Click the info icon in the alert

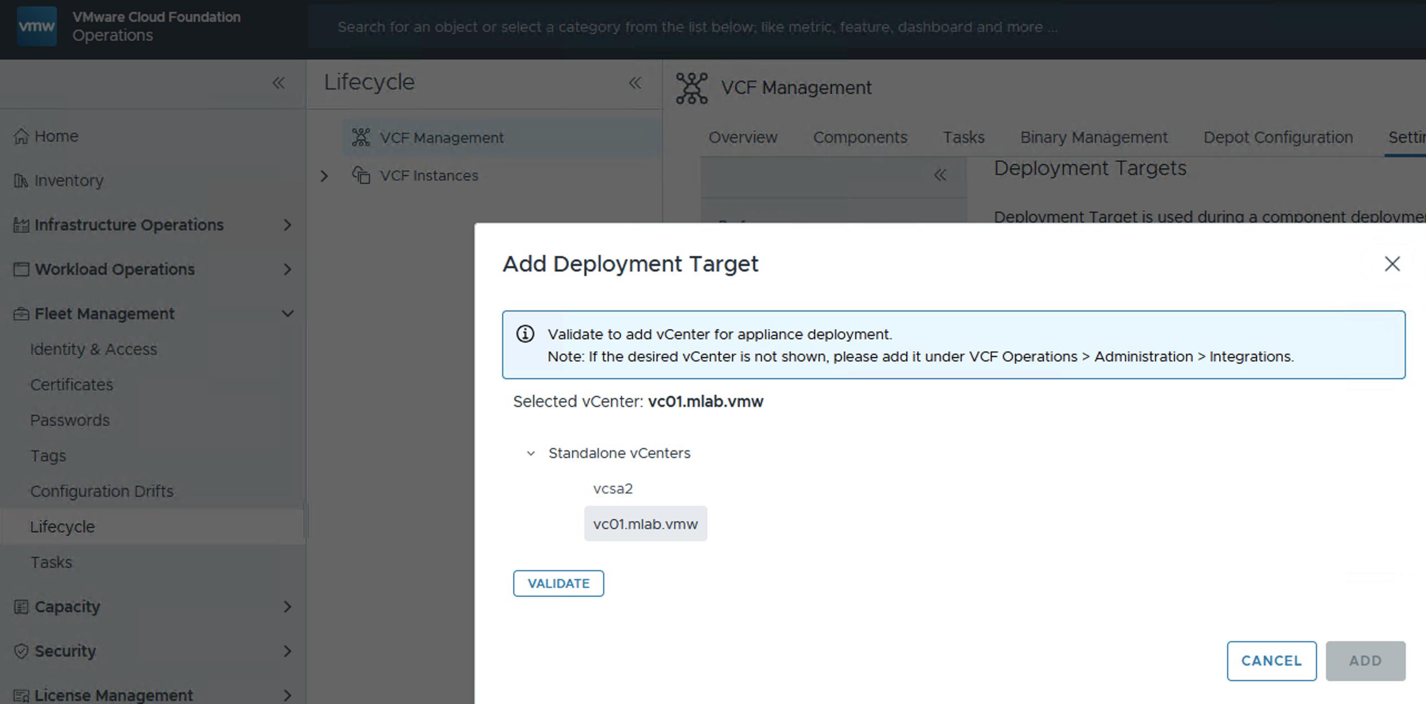(525, 334)
